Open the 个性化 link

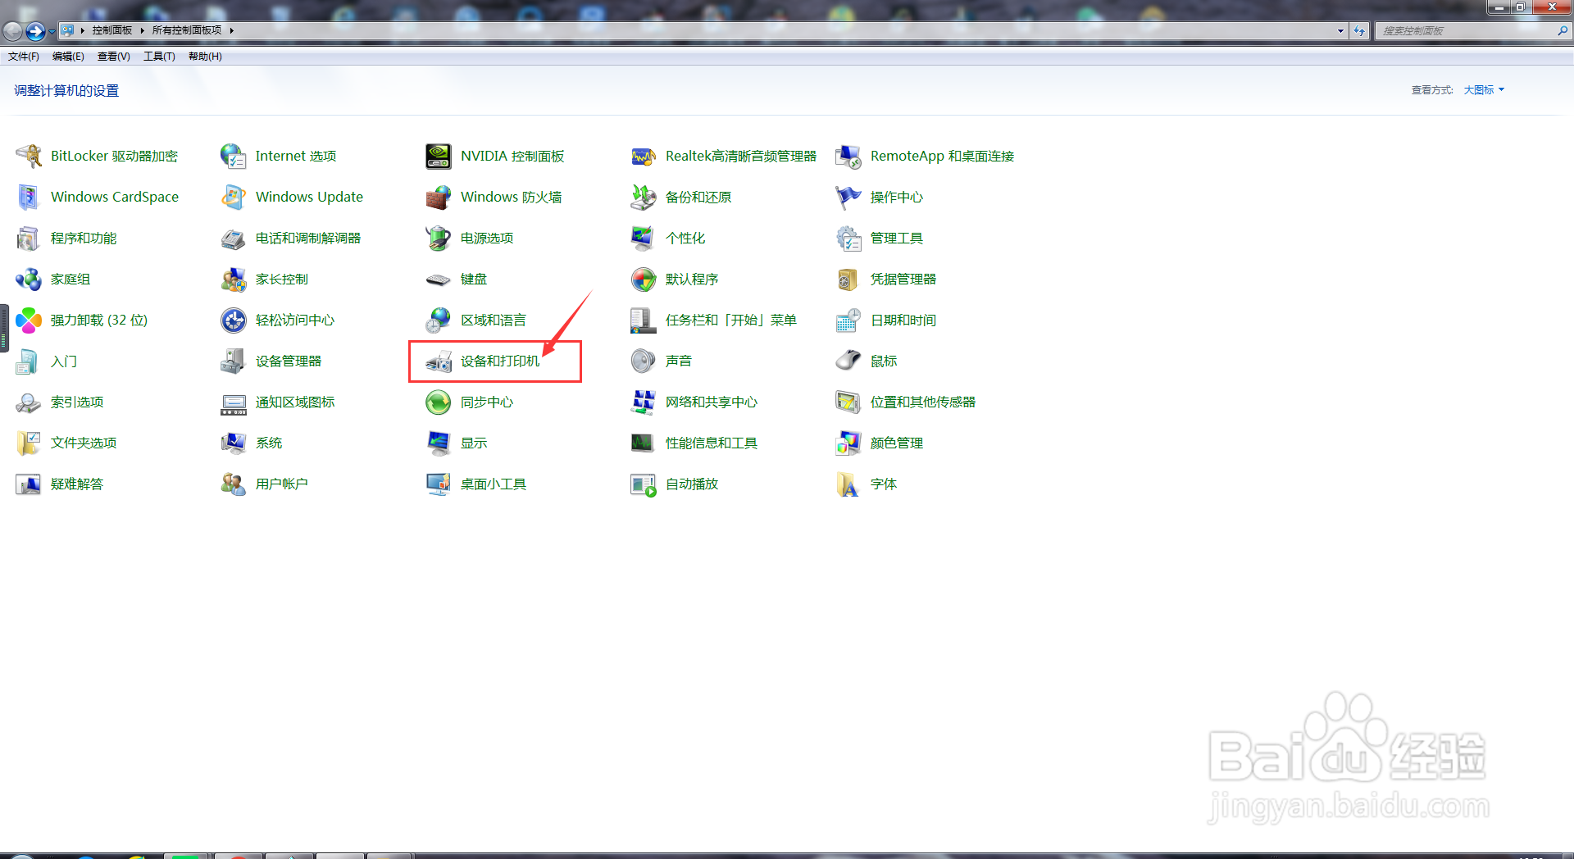[685, 238]
